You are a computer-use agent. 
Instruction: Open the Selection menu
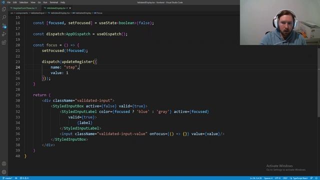(x=23, y=2)
